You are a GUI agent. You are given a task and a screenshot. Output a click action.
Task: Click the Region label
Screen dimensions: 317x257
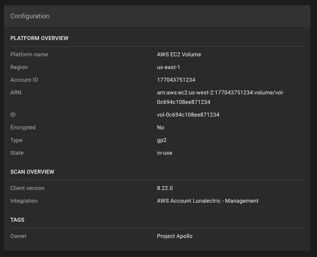(x=19, y=67)
